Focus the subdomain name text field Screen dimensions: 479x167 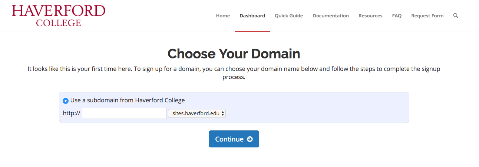point(124,113)
